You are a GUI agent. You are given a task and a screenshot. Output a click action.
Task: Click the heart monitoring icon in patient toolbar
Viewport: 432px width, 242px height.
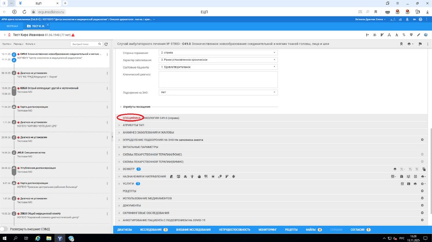click(x=411, y=35)
